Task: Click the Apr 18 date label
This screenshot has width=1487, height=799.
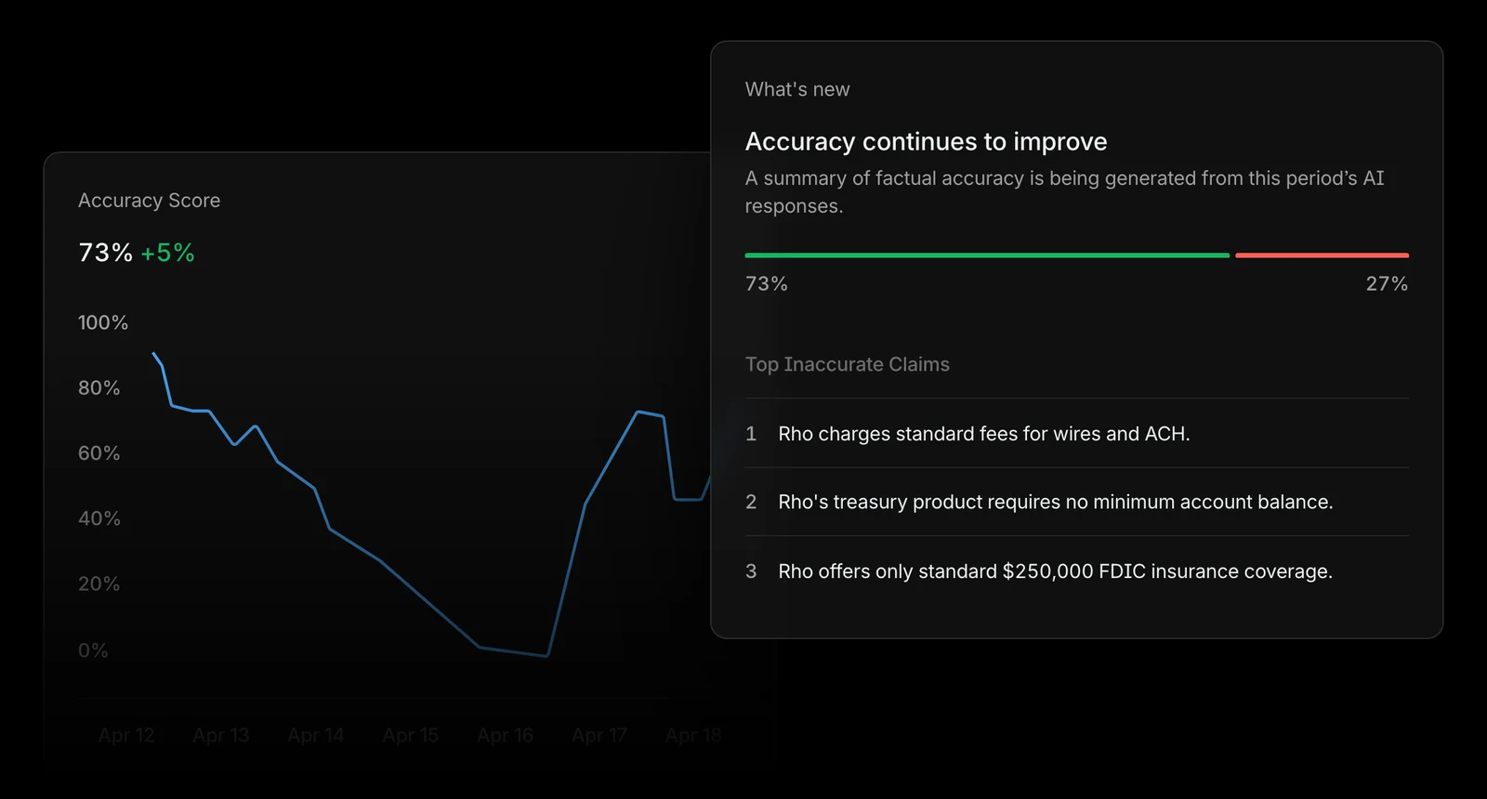Action: coord(693,735)
